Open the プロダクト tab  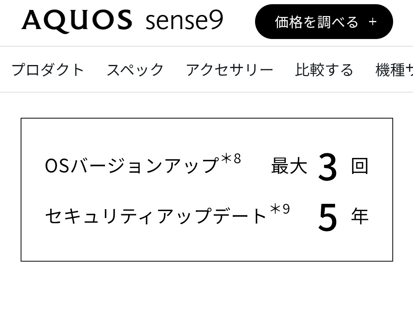[48, 70]
